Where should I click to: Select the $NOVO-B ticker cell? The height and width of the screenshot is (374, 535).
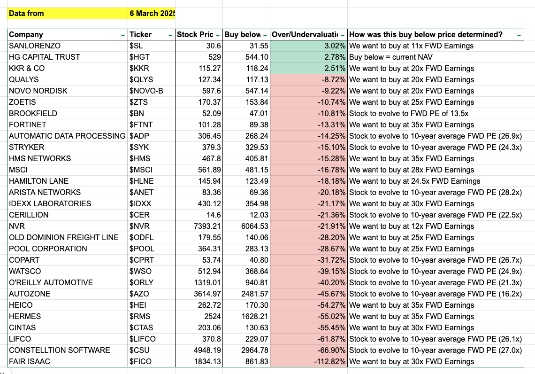click(152, 91)
